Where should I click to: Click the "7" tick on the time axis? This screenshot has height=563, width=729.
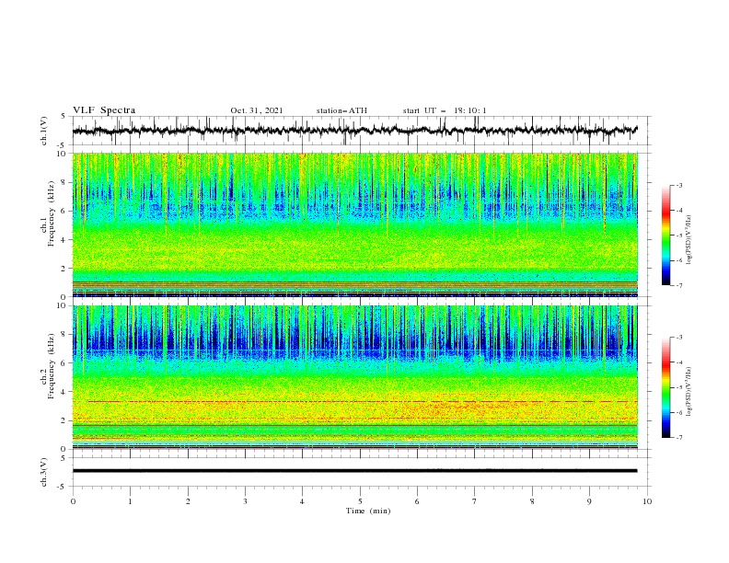tap(475, 501)
